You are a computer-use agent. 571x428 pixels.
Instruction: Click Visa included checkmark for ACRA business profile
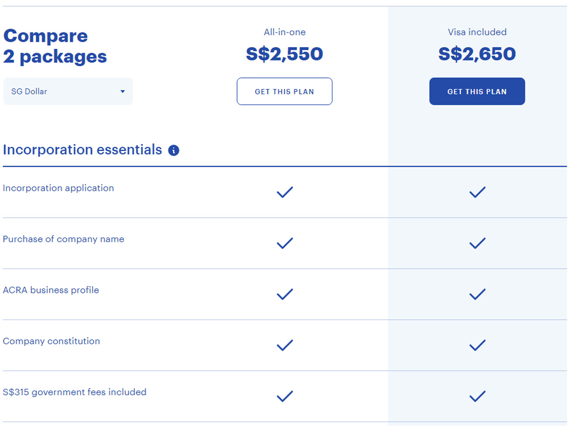tap(477, 294)
